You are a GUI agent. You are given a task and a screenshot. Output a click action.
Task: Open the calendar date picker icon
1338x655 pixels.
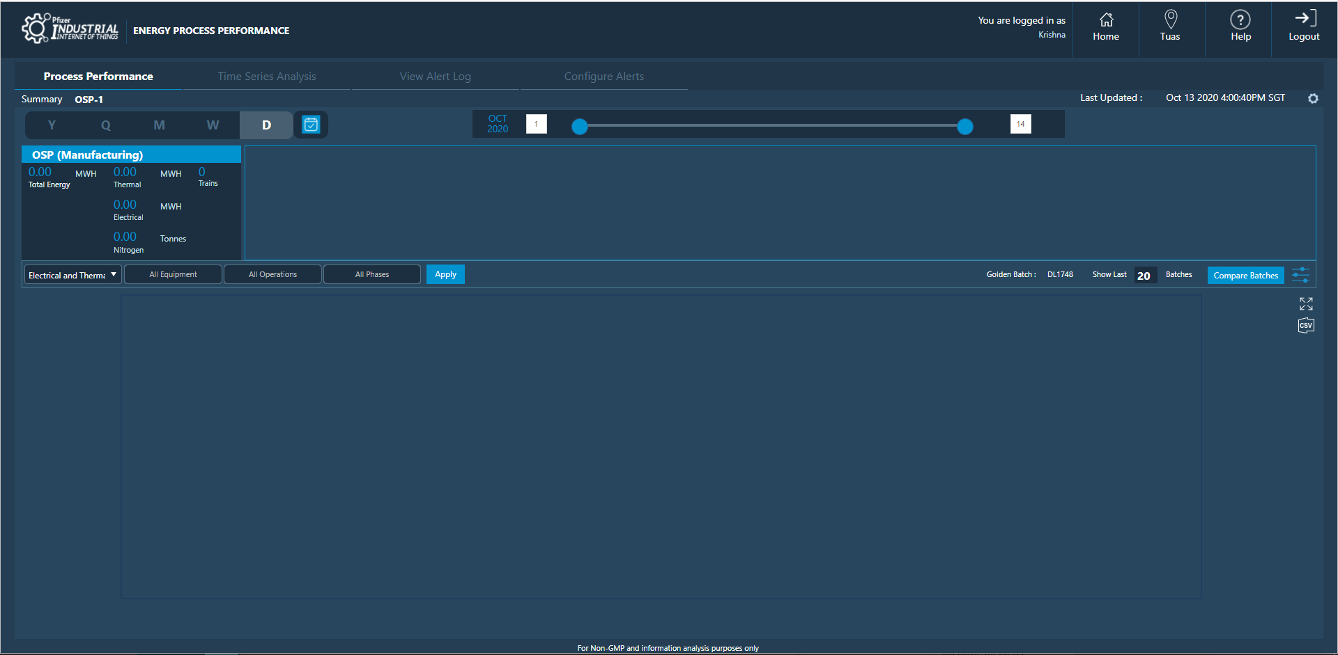tap(311, 125)
